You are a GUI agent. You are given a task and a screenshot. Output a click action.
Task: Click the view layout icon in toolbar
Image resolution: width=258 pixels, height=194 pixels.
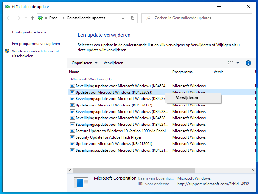point(230,63)
